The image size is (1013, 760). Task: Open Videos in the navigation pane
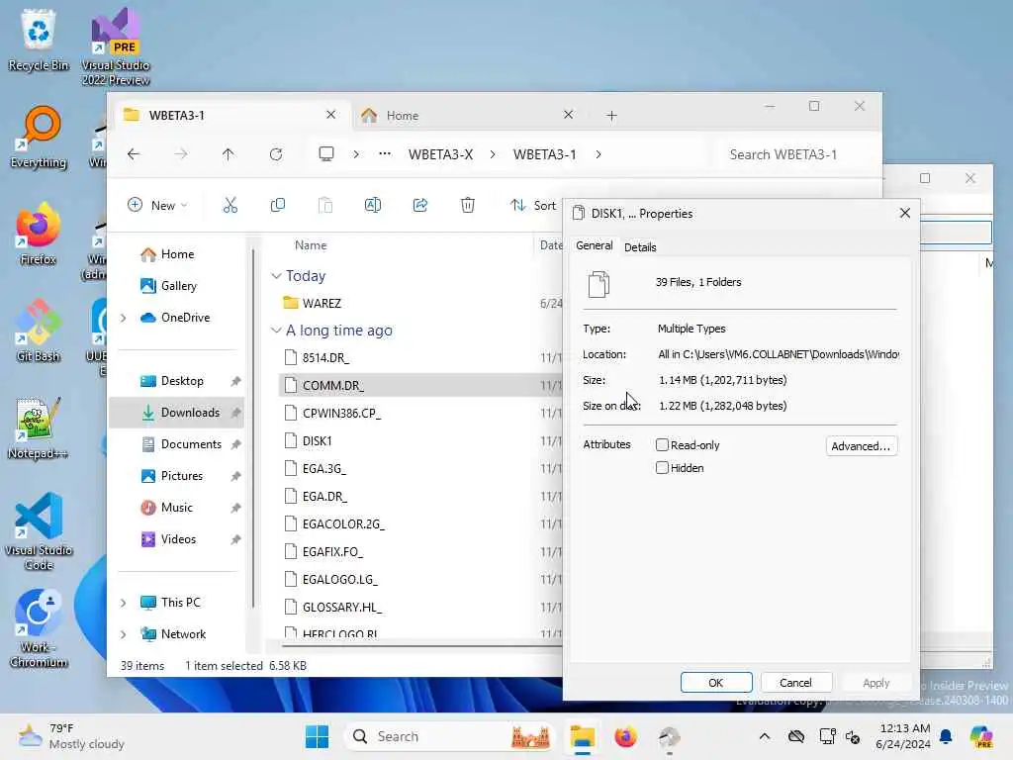(177, 539)
